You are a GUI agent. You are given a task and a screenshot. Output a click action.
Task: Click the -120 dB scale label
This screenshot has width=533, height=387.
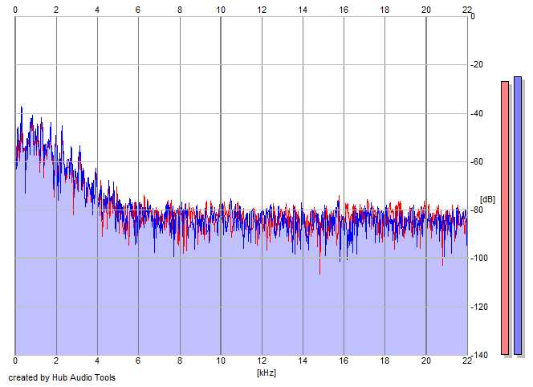tap(479, 307)
